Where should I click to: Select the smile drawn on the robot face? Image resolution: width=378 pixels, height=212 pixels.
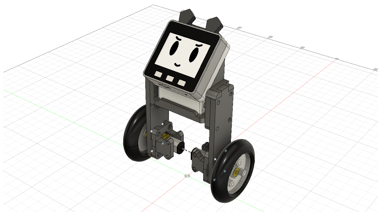[178, 64]
